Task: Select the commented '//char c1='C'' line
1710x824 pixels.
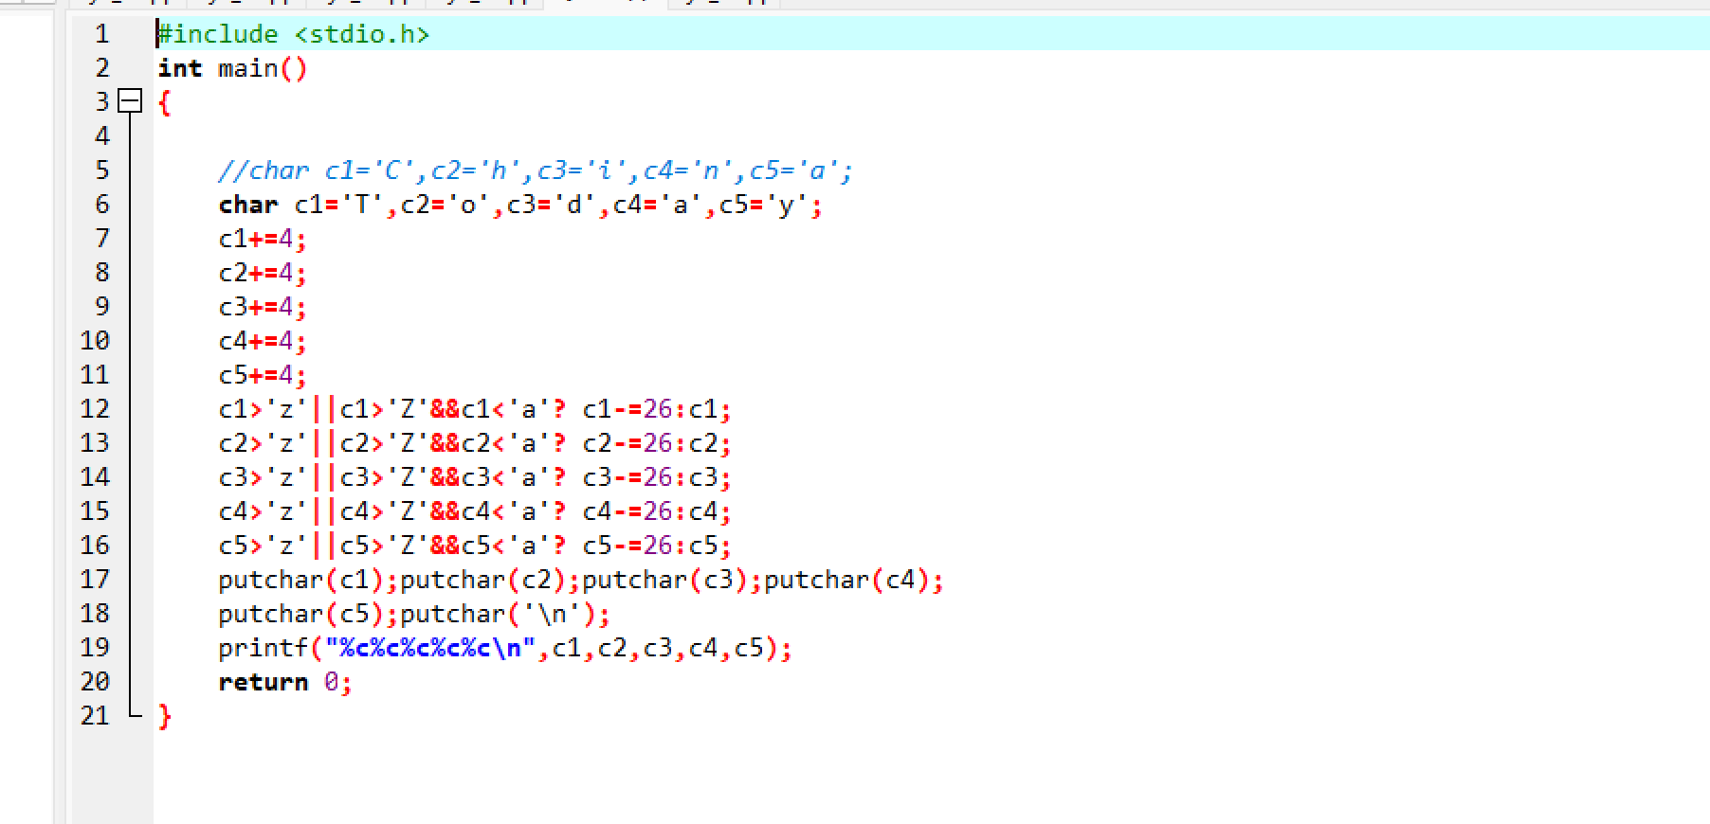Action: (x=536, y=170)
